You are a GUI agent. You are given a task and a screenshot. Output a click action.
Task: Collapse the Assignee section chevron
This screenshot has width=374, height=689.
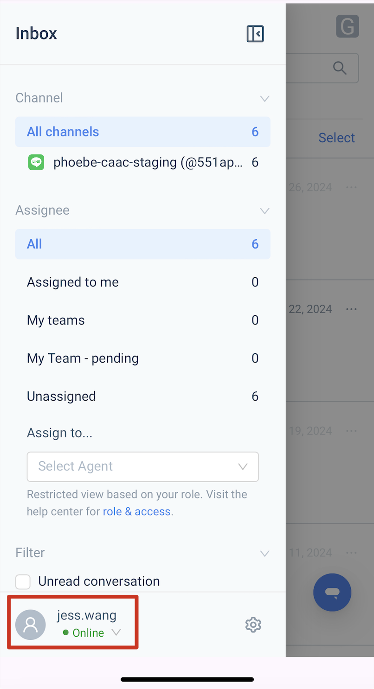(264, 211)
